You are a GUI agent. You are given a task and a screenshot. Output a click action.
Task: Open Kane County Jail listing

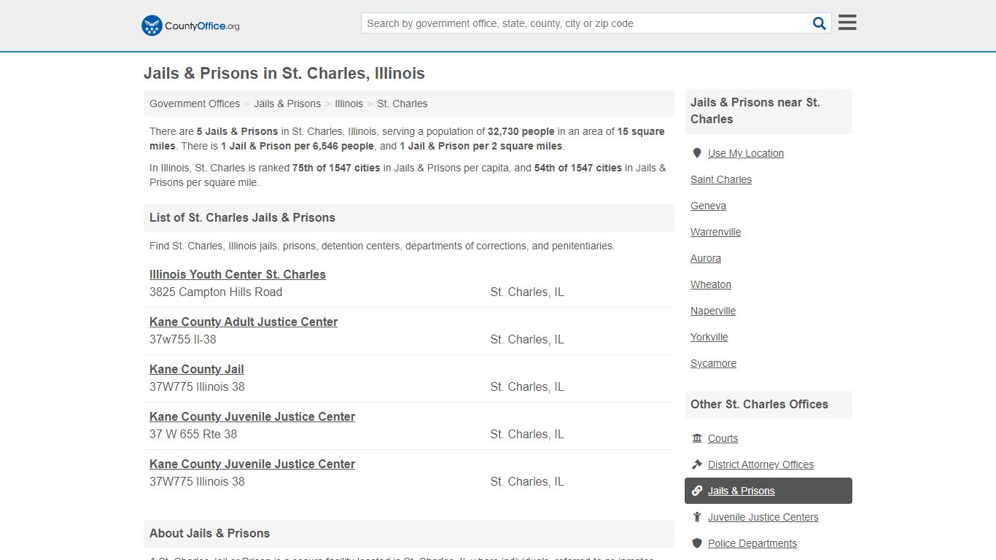tap(197, 369)
